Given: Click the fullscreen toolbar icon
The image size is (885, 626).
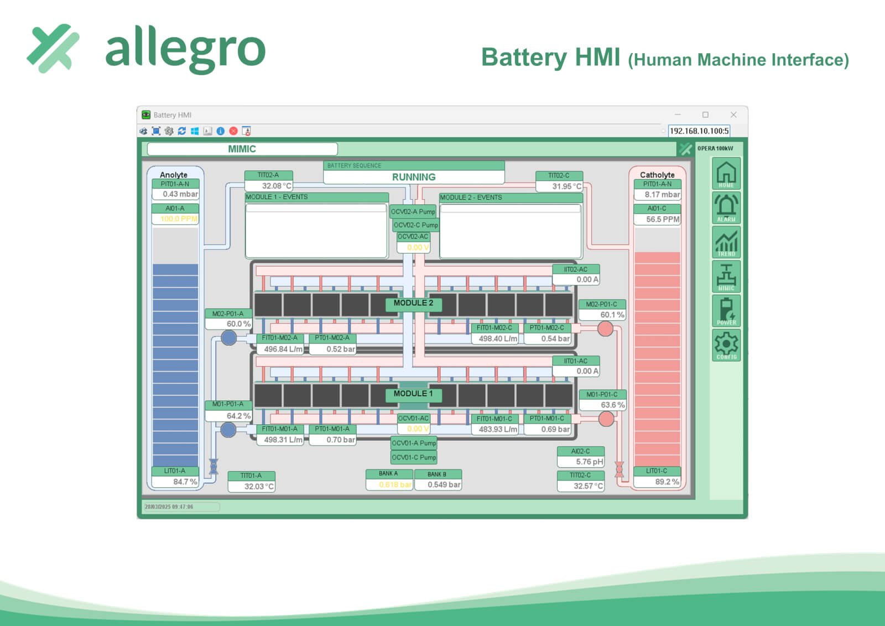Looking at the screenshot, I should [156, 131].
